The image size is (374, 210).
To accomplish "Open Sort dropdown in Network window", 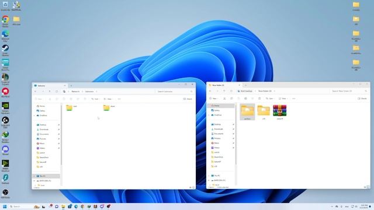I will [95, 99].
